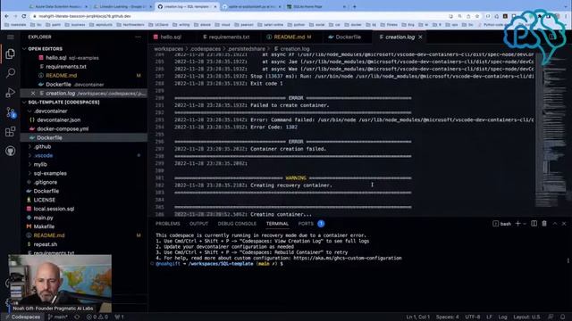Click the editor minimap

click(551, 131)
